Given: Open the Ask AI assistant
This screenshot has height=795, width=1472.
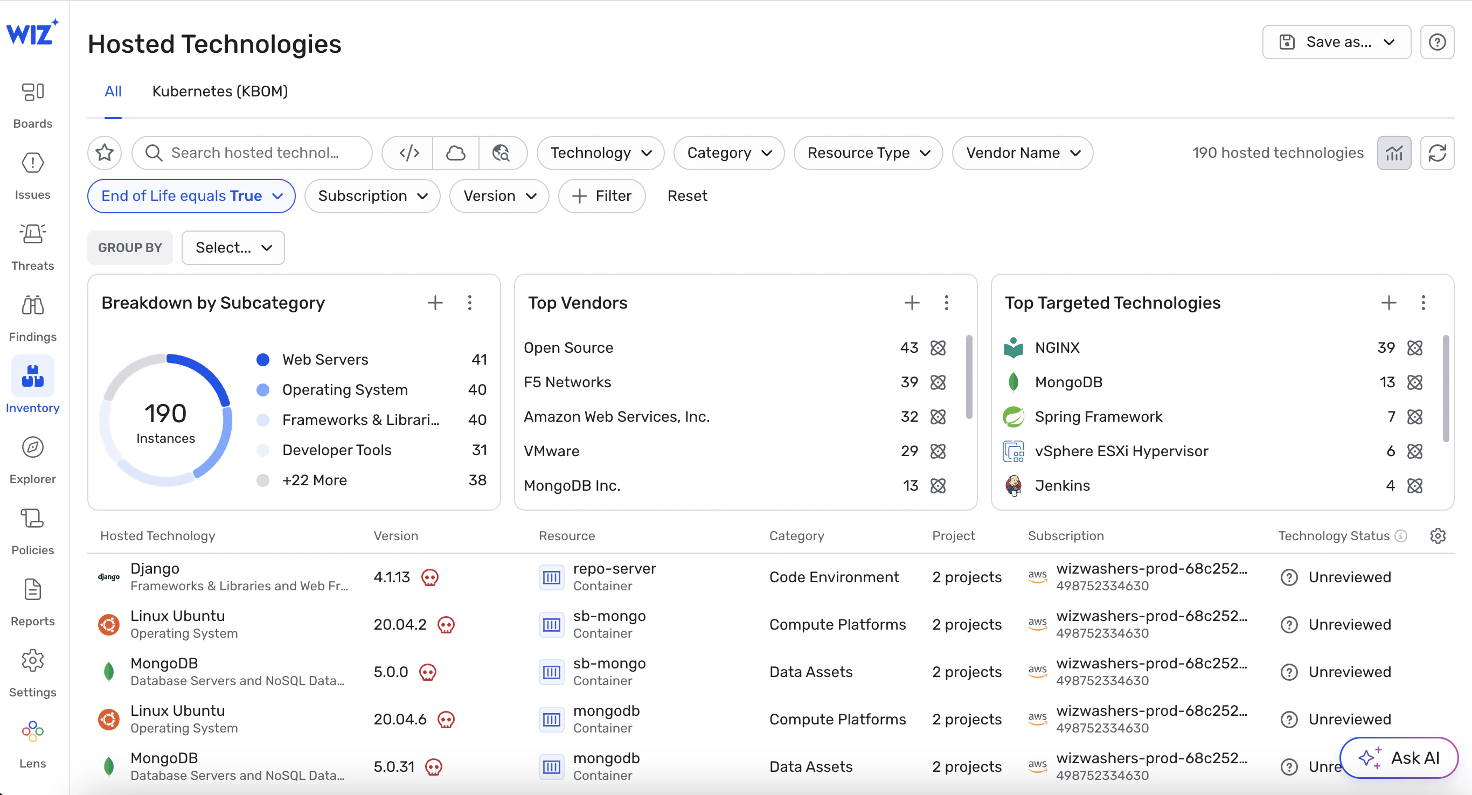Looking at the screenshot, I should coord(1398,757).
